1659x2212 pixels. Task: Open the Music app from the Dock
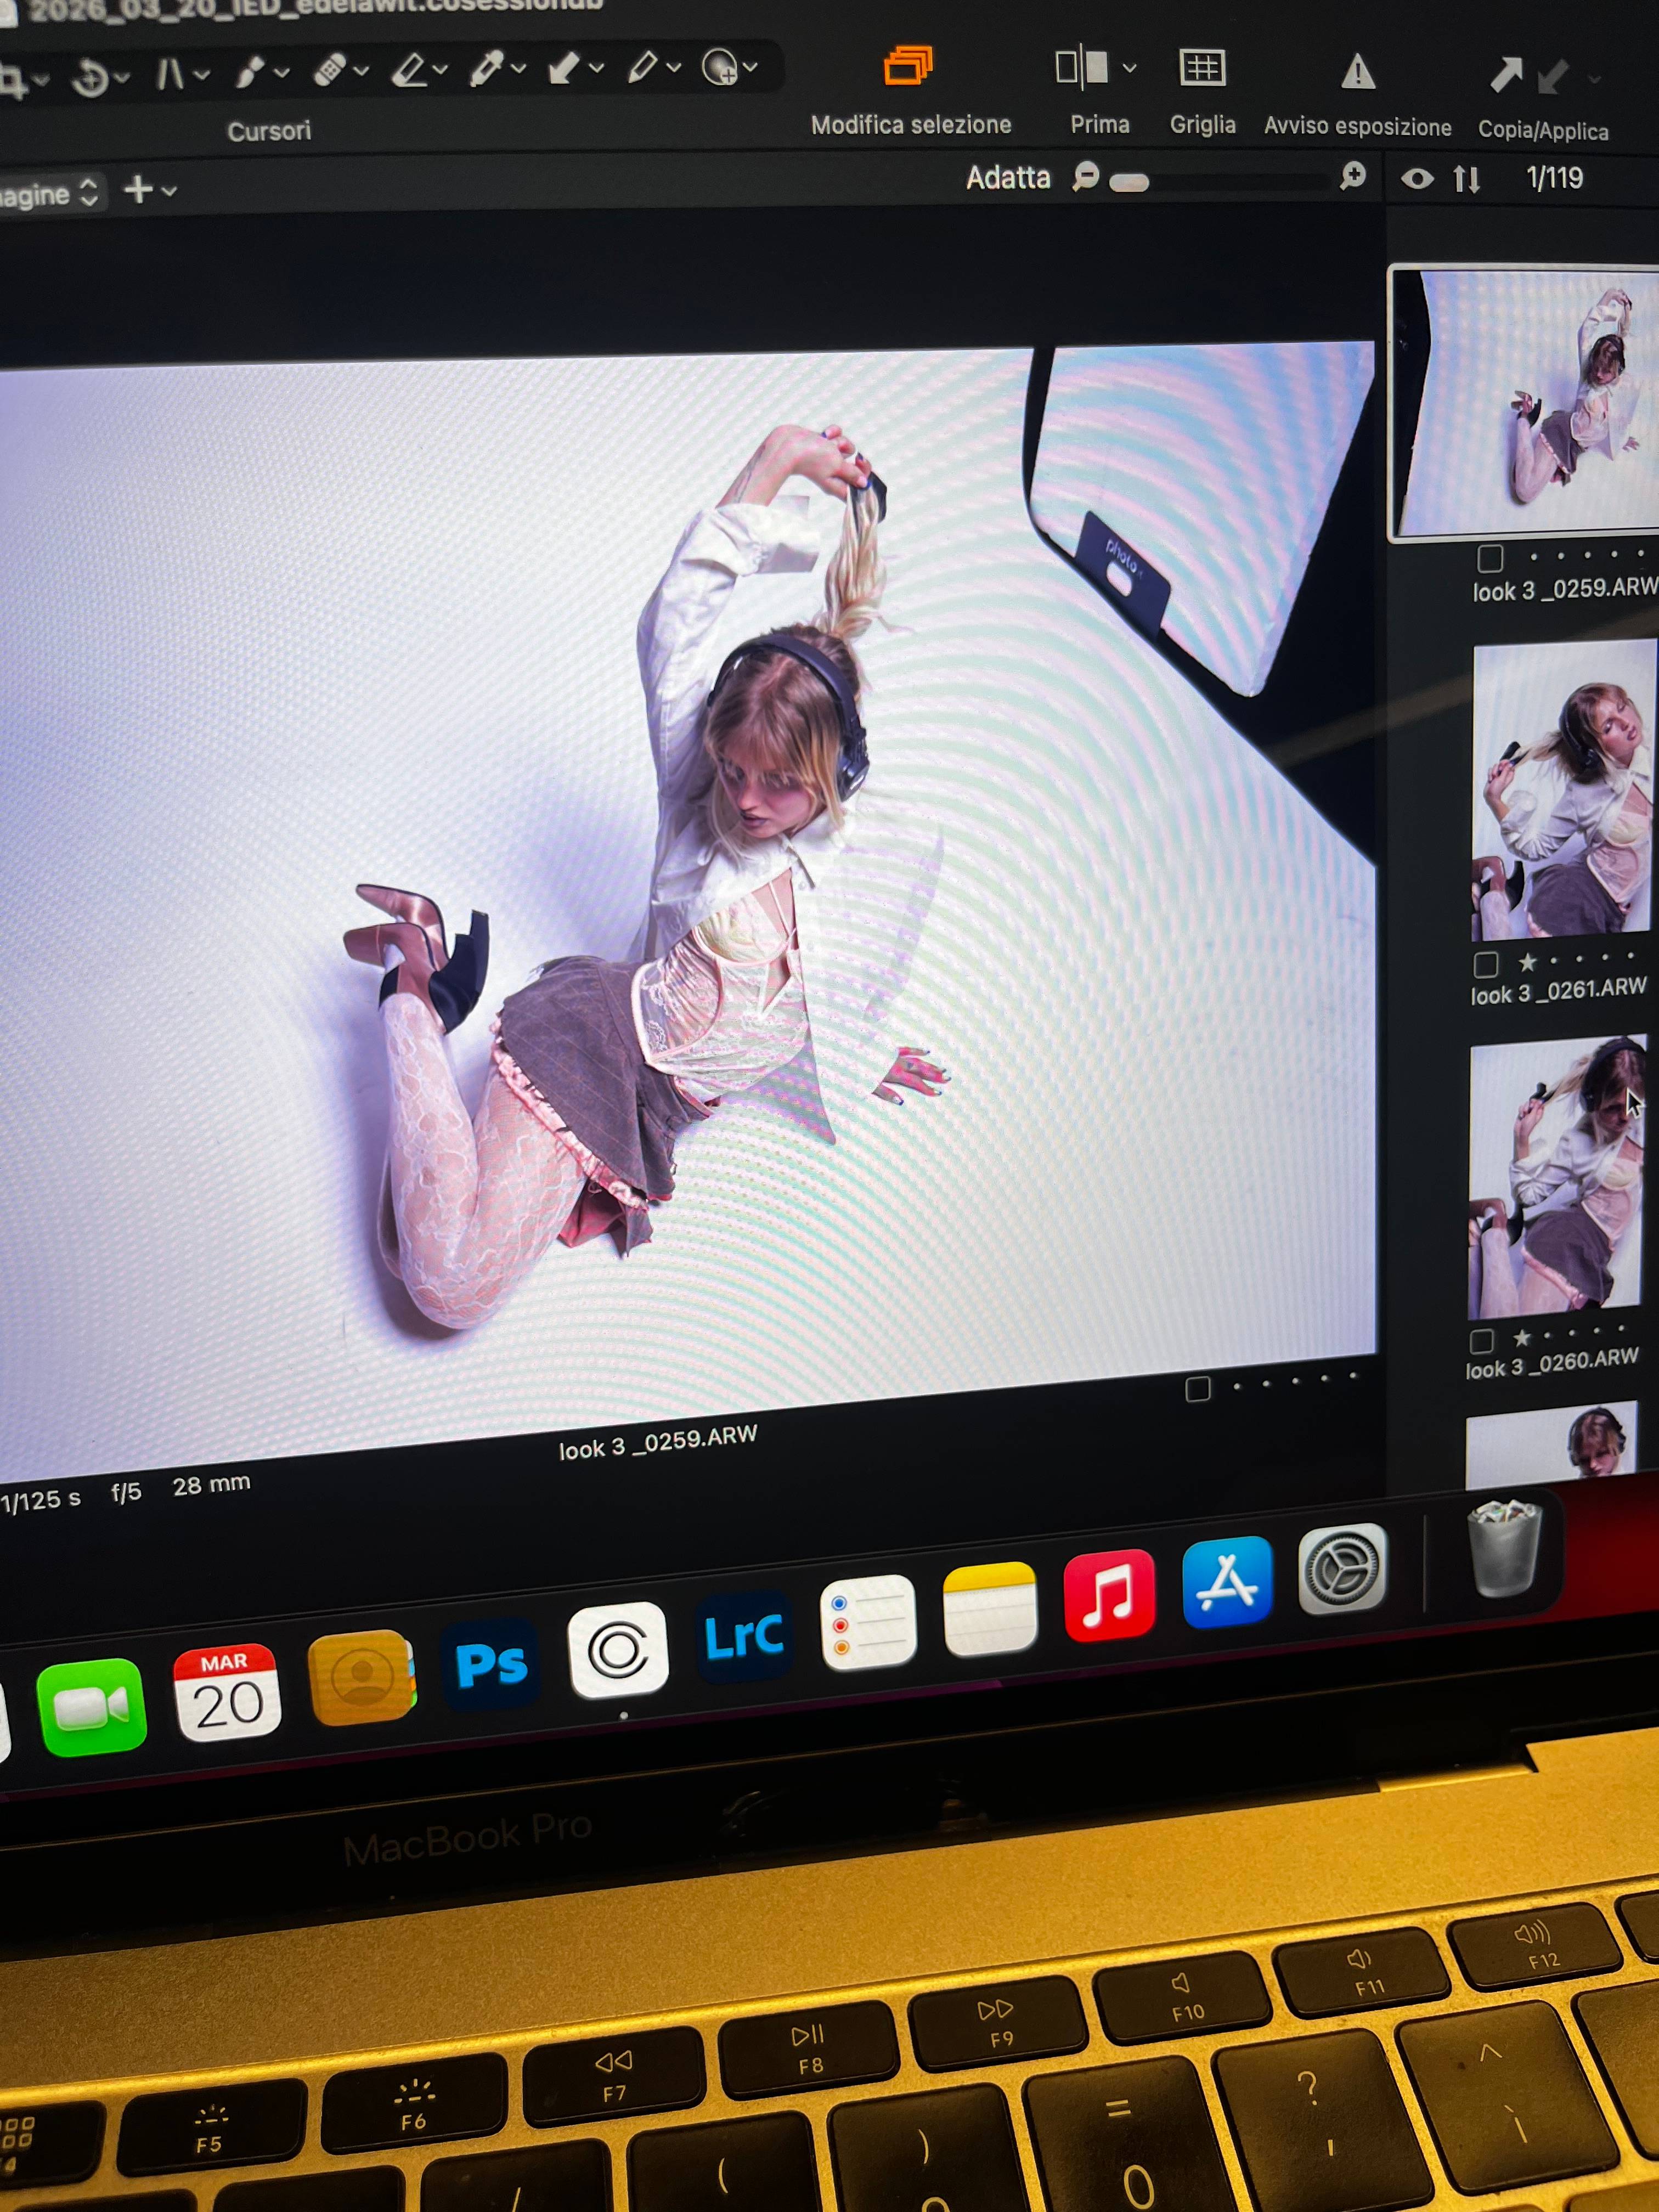1109,1596
